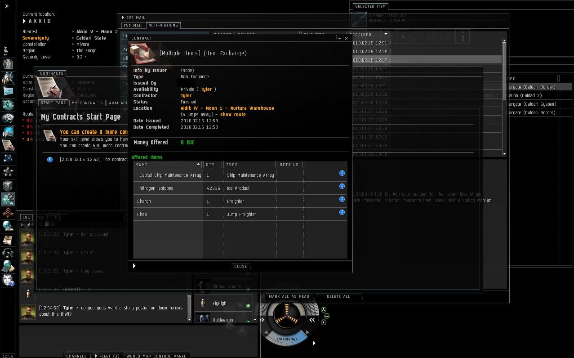Open the Corporation stars icon in the Neocom

tap(8, 172)
